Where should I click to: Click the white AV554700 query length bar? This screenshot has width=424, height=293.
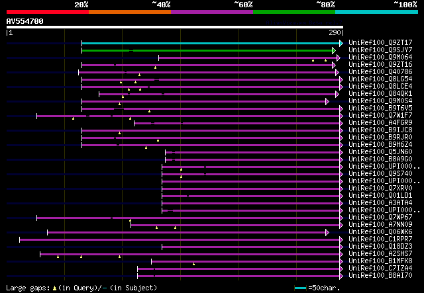[x=175, y=27]
